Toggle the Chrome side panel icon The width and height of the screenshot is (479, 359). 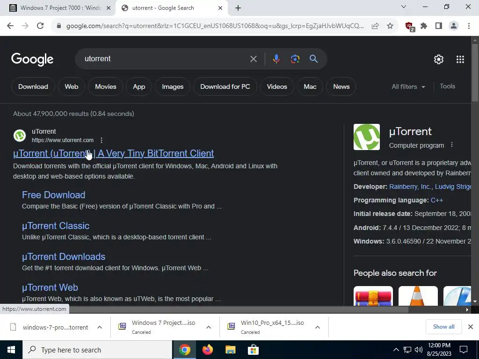(x=439, y=26)
